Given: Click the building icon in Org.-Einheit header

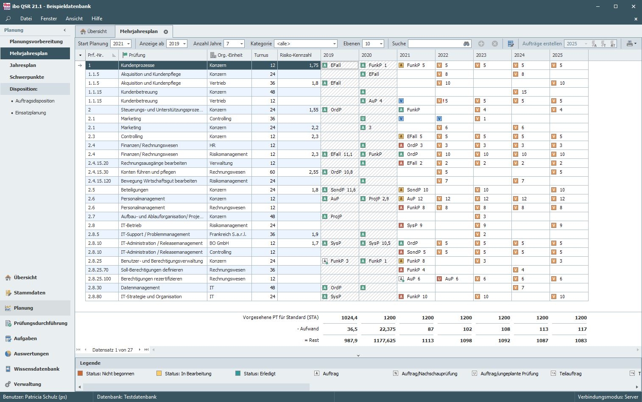Looking at the screenshot, I should coord(213,55).
